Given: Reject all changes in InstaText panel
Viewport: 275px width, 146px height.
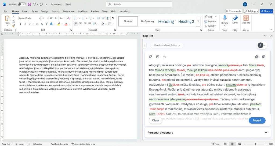Looking at the screenshot, I should click(158, 57).
